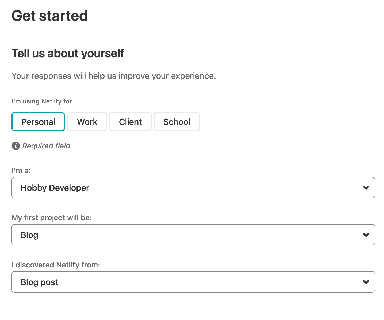Click the Get started page heading
This screenshot has width=384, height=320.
[50, 16]
